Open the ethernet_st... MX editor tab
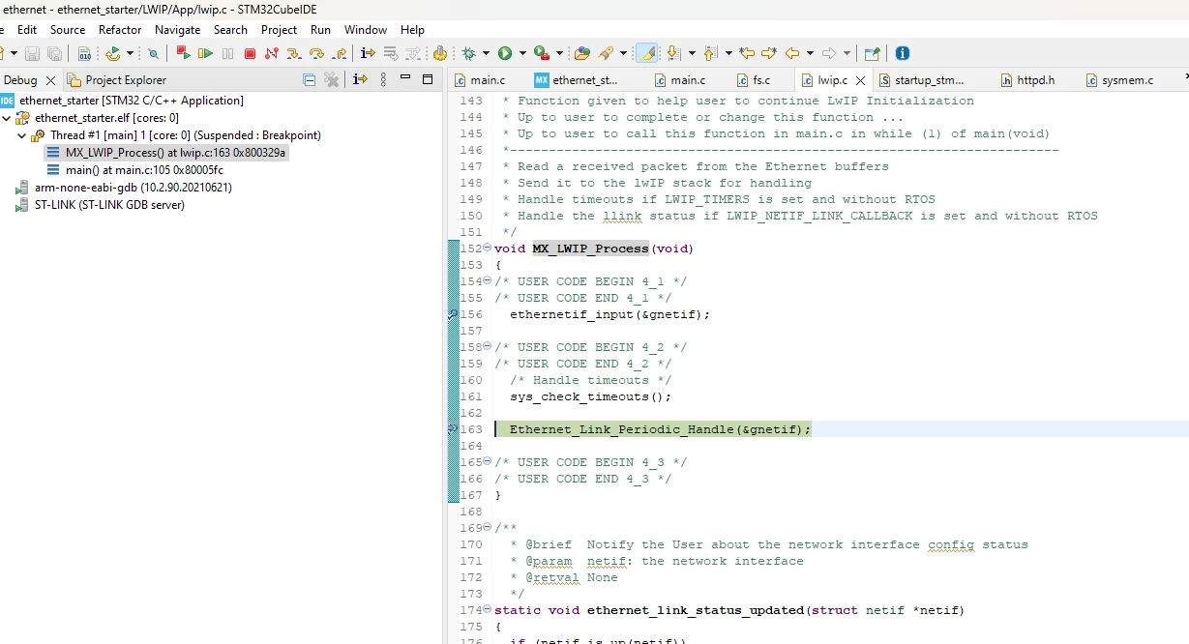The width and height of the screenshot is (1189, 644). (x=578, y=80)
